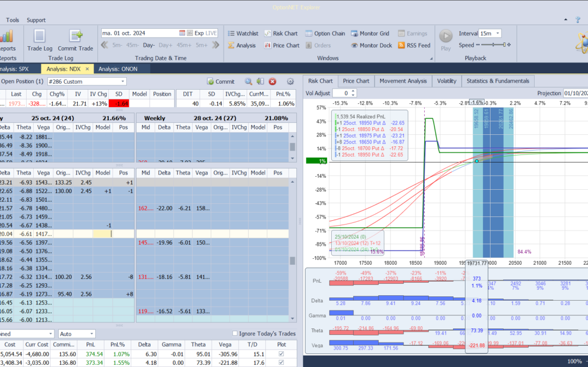Step forward 45 minutes with 45m+
Screen dimensions: 588x367
click(184, 45)
